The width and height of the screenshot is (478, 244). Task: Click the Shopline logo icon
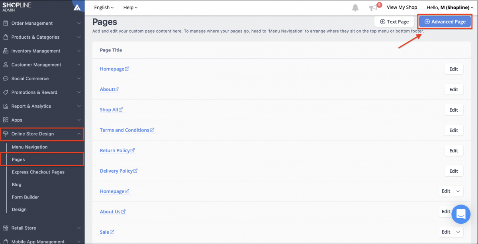[77, 7]
